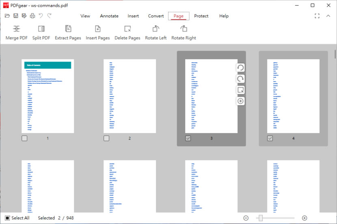Check the page 2 checkbox
Screen dimensions: 337x224
106,138
